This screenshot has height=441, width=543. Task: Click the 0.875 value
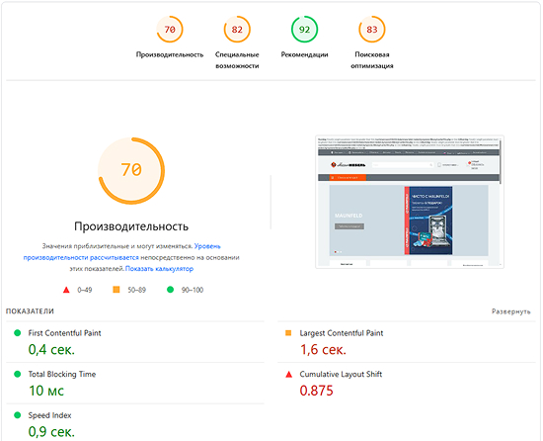coord(317,391)
